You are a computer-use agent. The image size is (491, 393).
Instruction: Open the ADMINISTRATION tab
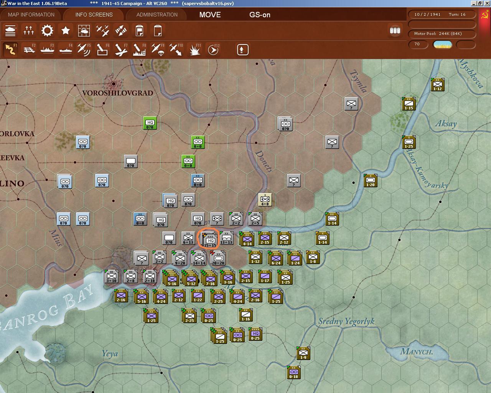157,15
